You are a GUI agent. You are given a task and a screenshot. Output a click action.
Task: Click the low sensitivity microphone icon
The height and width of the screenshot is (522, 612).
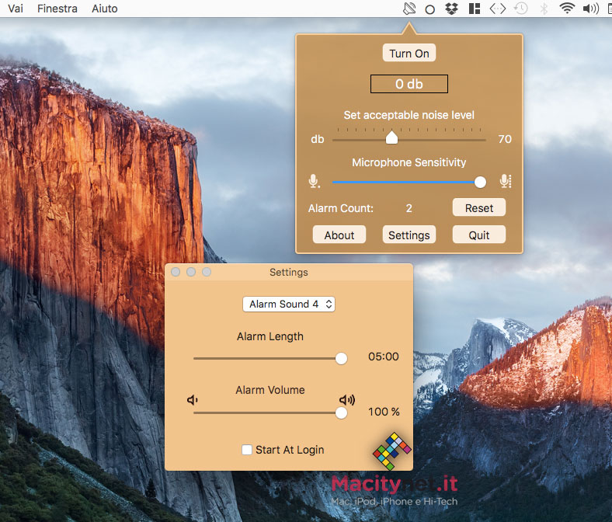pos(314,181)
